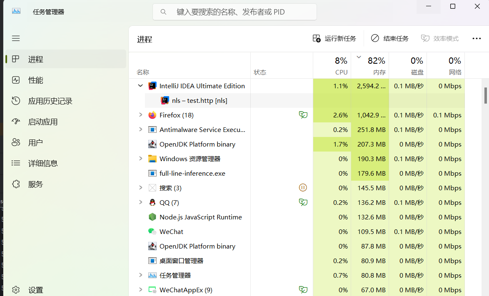Screen dimensions: 489x296
Task: Click the 效率模式 button
Action: (440, 38)
